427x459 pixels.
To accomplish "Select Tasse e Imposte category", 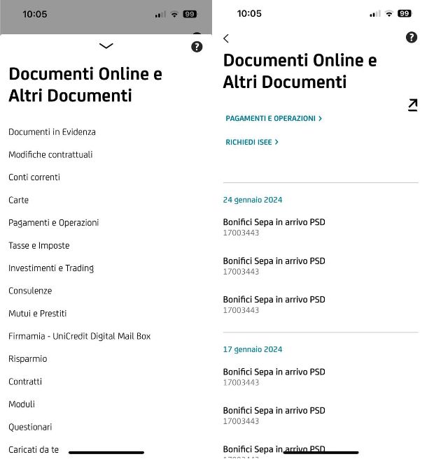I will 39,245.
